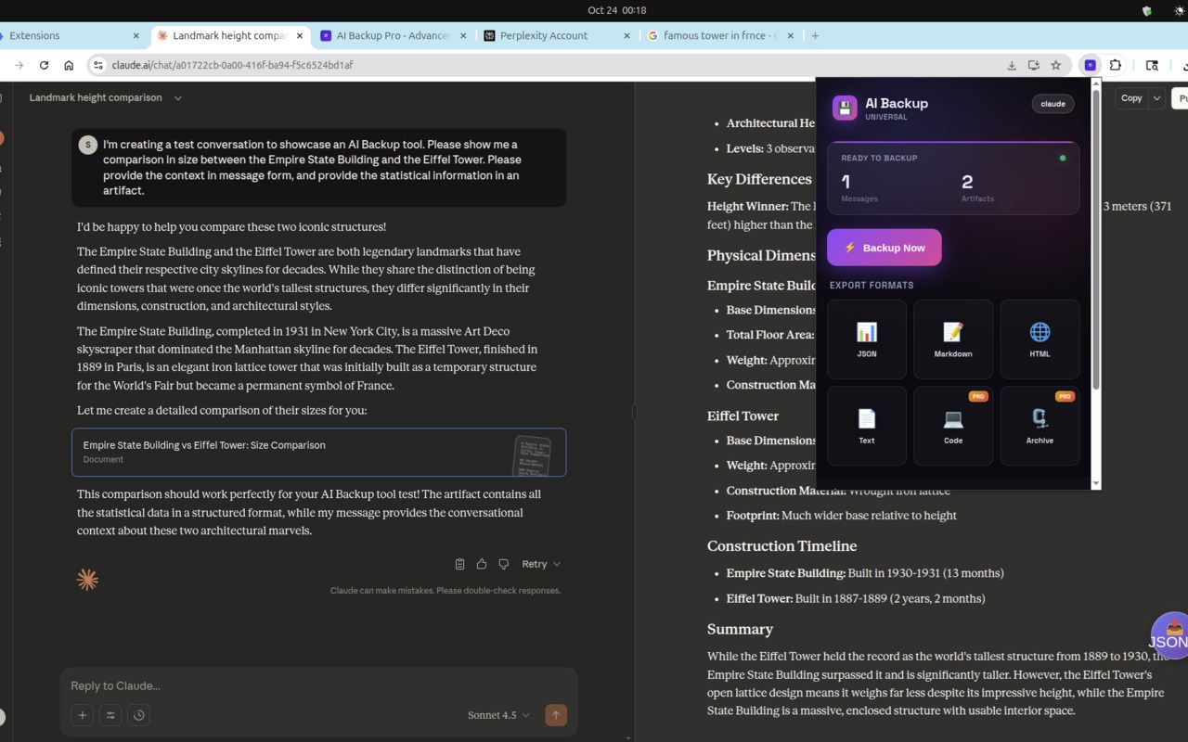Image resolution: width=1188 pixels, height=742 pixels.
Task: Open the browser Extensions puzzle icon
Action: point(1116,65)
